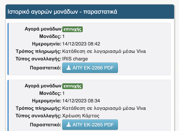Click the download icon on ΑΠΥ ΕΚ-2266 button

pyautogui.click(x=69, y=68)
